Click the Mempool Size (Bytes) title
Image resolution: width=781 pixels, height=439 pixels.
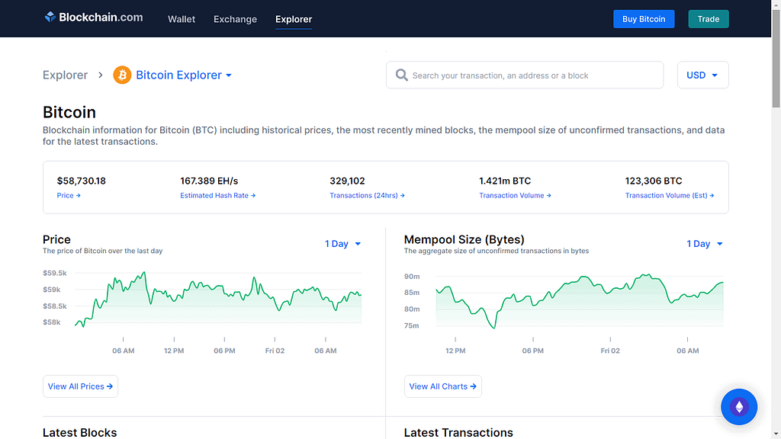click(464, 239)
